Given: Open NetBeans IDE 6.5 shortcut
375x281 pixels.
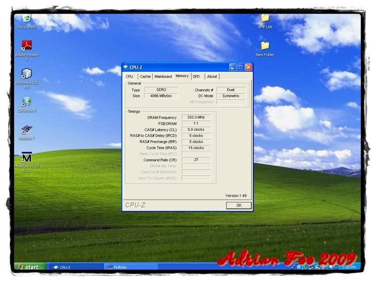Looking at the screenshot, I should [x=27, y=78].
